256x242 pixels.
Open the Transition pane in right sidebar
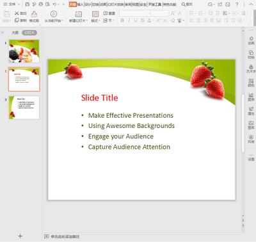(251, 54)
